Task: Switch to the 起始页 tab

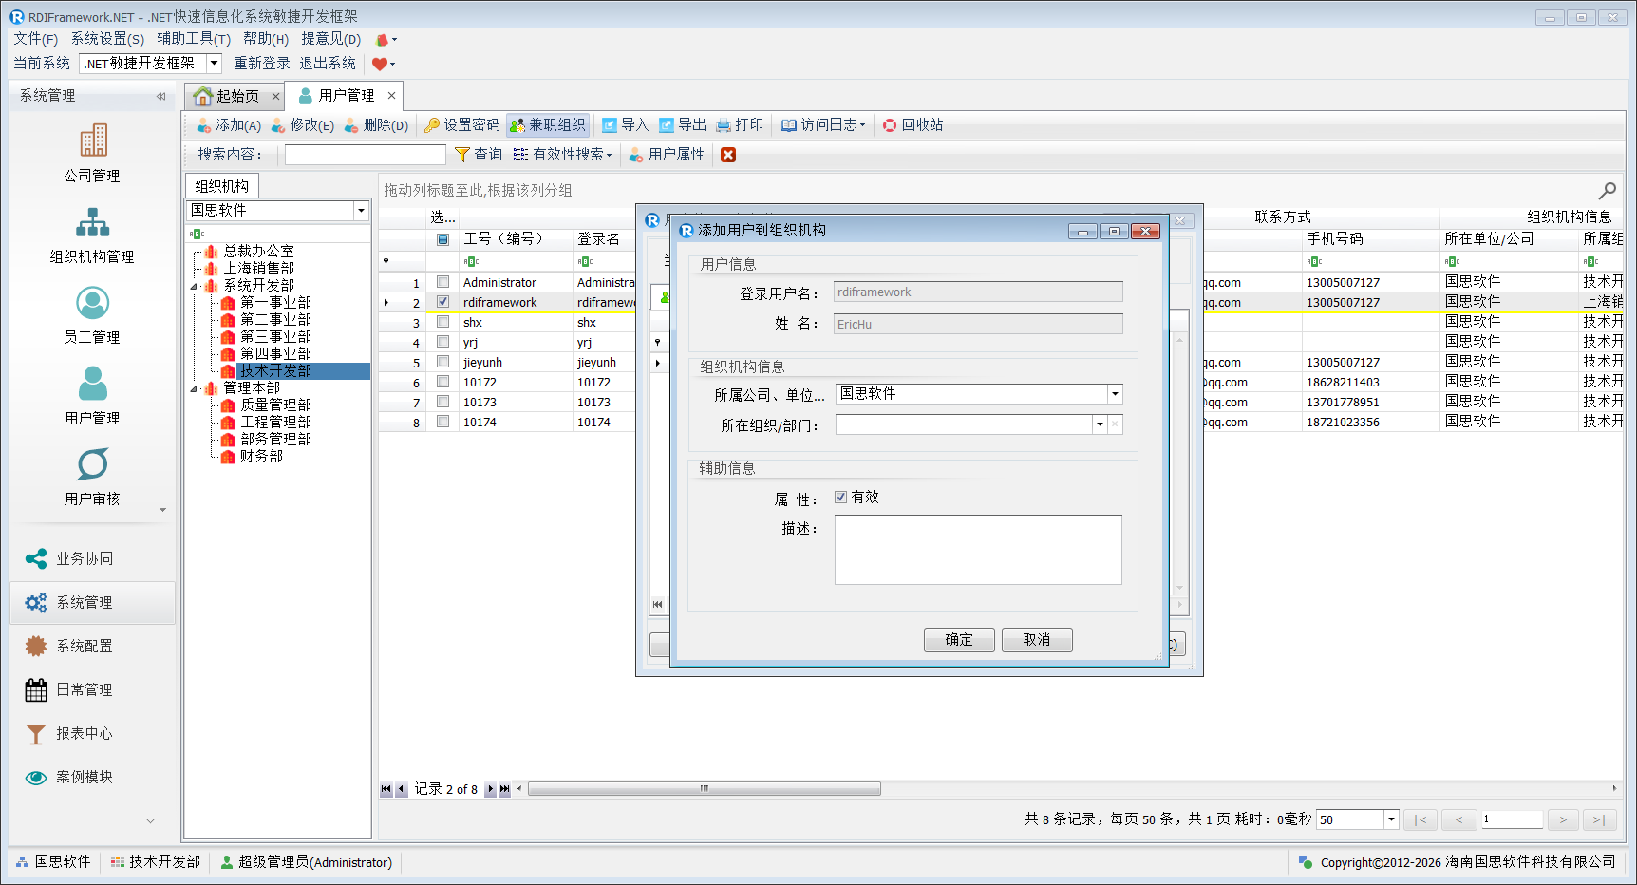Action: pos(228,96)
